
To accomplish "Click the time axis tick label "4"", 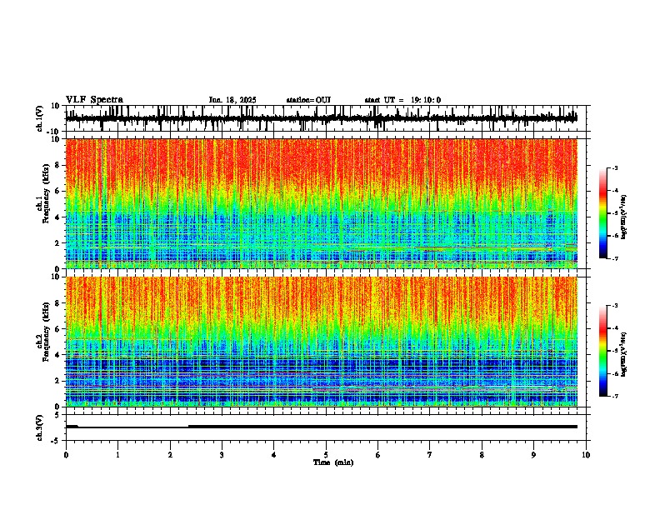I will coord(274,455).
